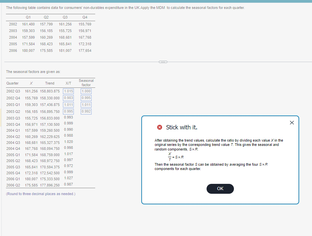
Task: Edit seasonal factor field showing 0.992
Action: pyautogui.click(x=86, y=112)
